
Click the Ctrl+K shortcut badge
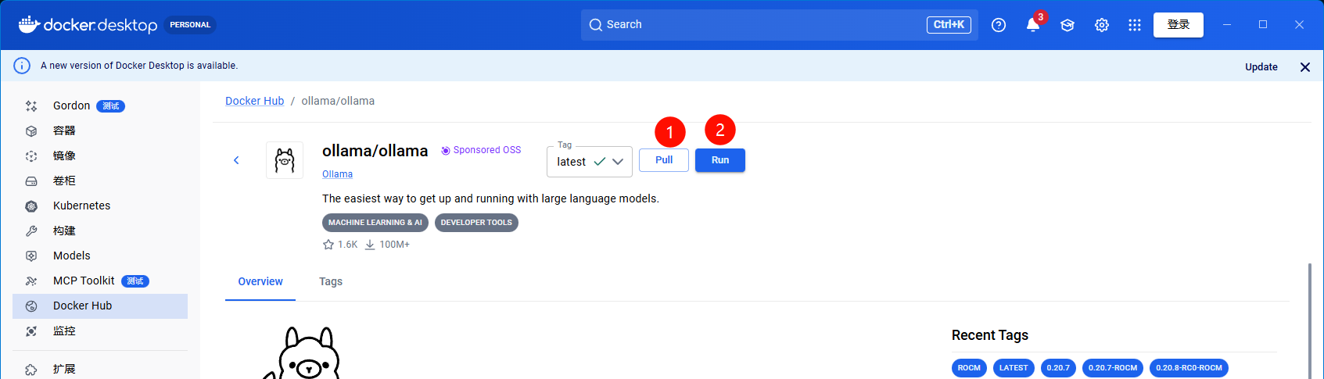point(949,25)
